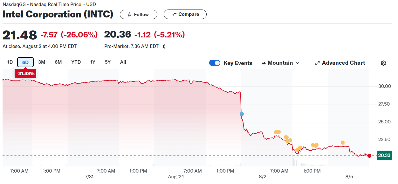The width and height of the screenshot is (398, 184).
Task: Click the Follow star button
Action: (x=138, y=14)
